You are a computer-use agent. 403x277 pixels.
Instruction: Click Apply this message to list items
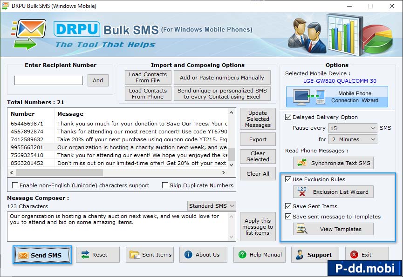coord(258,227)
